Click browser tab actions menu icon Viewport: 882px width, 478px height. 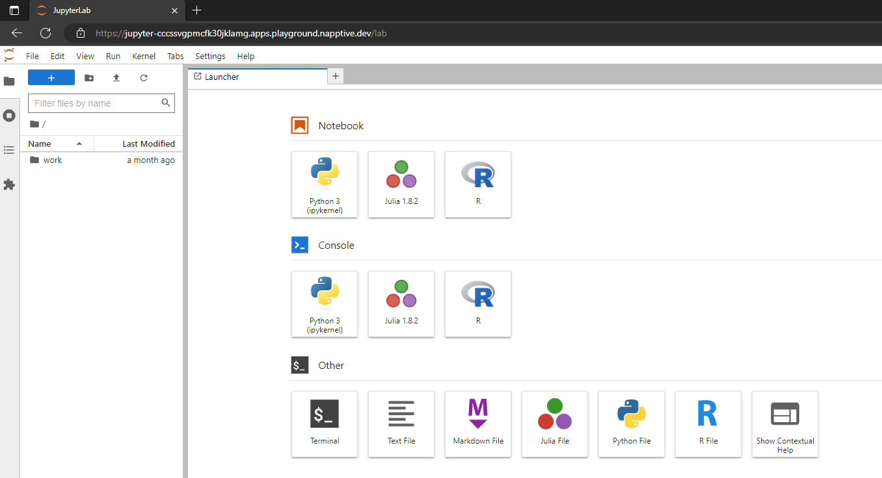coord(14,10)
